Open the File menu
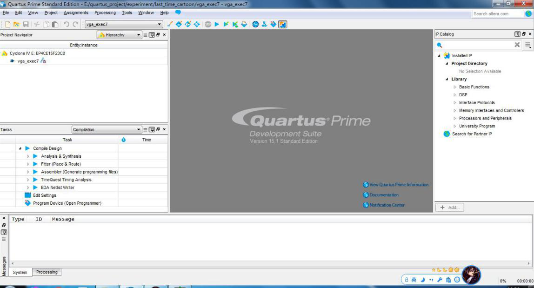534x288 pixels. tap(6, 13)
